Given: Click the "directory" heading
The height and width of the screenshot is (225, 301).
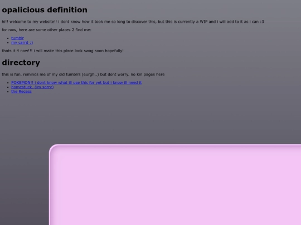Looking at the screenshot, I should click(21, 63).
